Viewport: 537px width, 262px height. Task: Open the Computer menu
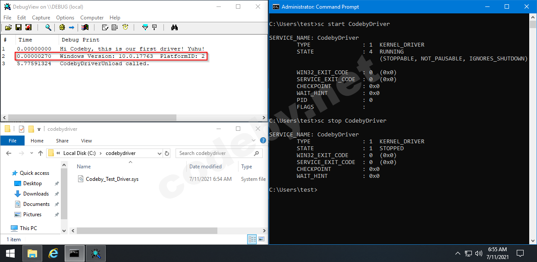pyautogui.click(x=92, y=18)
